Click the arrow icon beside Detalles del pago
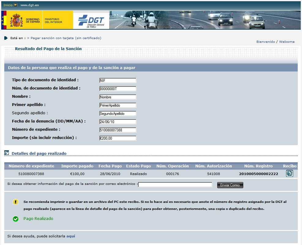The height and width of the screenshot is (245, 302). 7,153
